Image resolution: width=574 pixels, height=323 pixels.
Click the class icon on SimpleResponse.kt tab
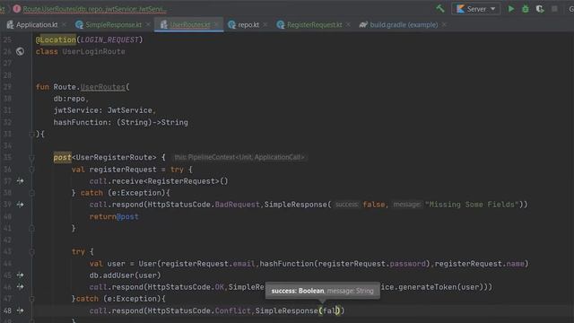[79, 24]
